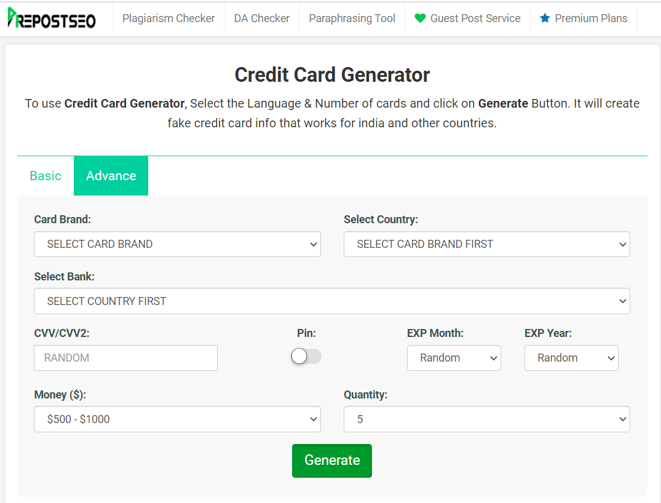The width and height of the screenshot is (661, 503).
Task: Click the PrepostSEO logo
Action: 52,19
